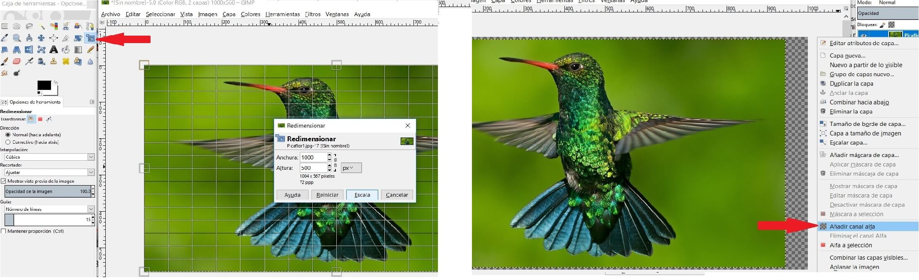Select the Cage Transform tool
Viewport: 919px width, 280px height.
(41, 50)
